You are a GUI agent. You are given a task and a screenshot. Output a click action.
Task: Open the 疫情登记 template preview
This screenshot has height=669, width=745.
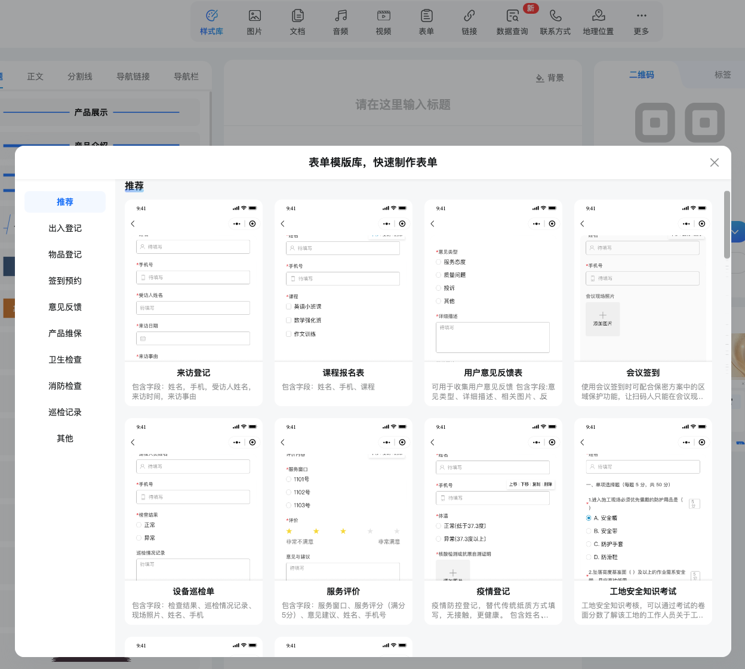click(x=493, y=499)
